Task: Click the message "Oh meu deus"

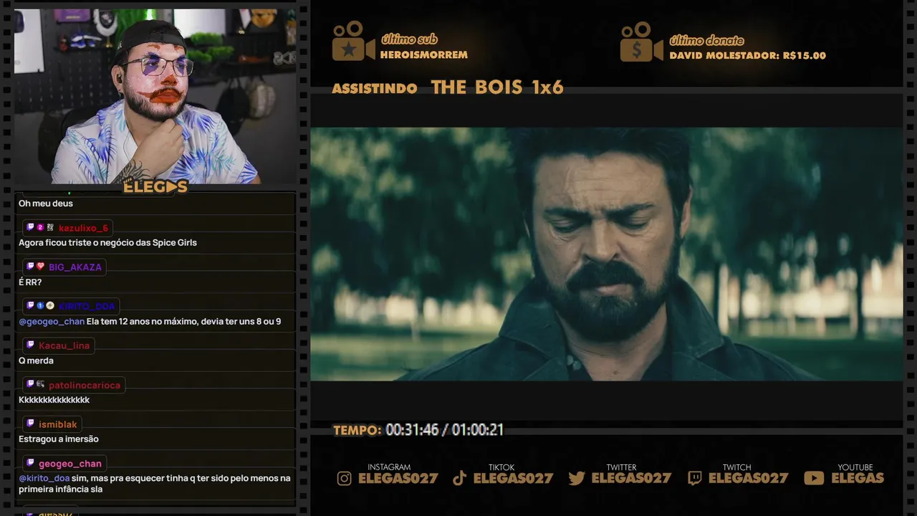Action: coord(46,204)
